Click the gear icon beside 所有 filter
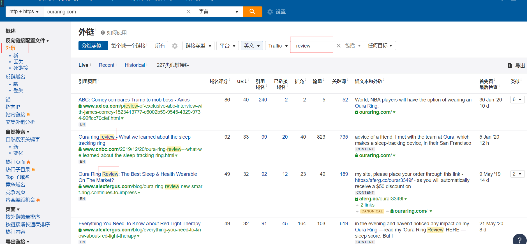The image size is (527, 244). [175, 46]
